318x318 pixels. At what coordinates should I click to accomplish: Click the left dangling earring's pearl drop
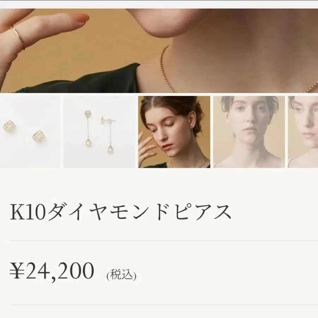pos(88,143)
